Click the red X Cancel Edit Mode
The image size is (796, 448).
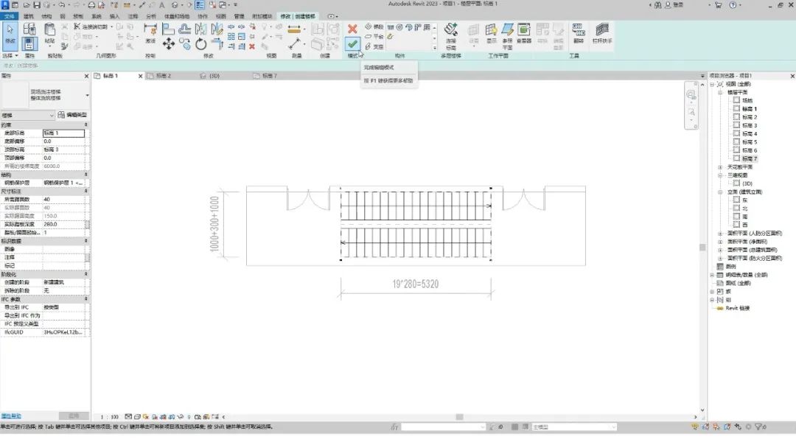pyautogui.click(x=352, y=29)
